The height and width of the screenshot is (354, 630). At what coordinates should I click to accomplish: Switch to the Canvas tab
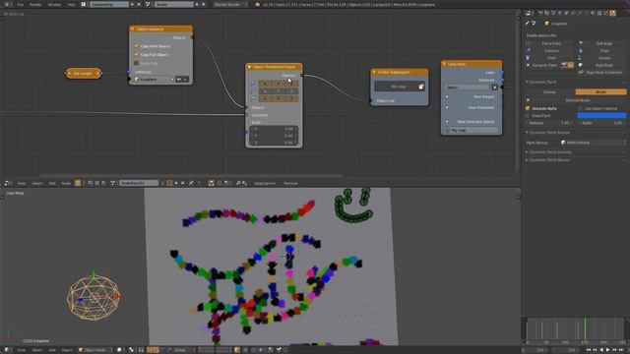click(x=549, y=91)
